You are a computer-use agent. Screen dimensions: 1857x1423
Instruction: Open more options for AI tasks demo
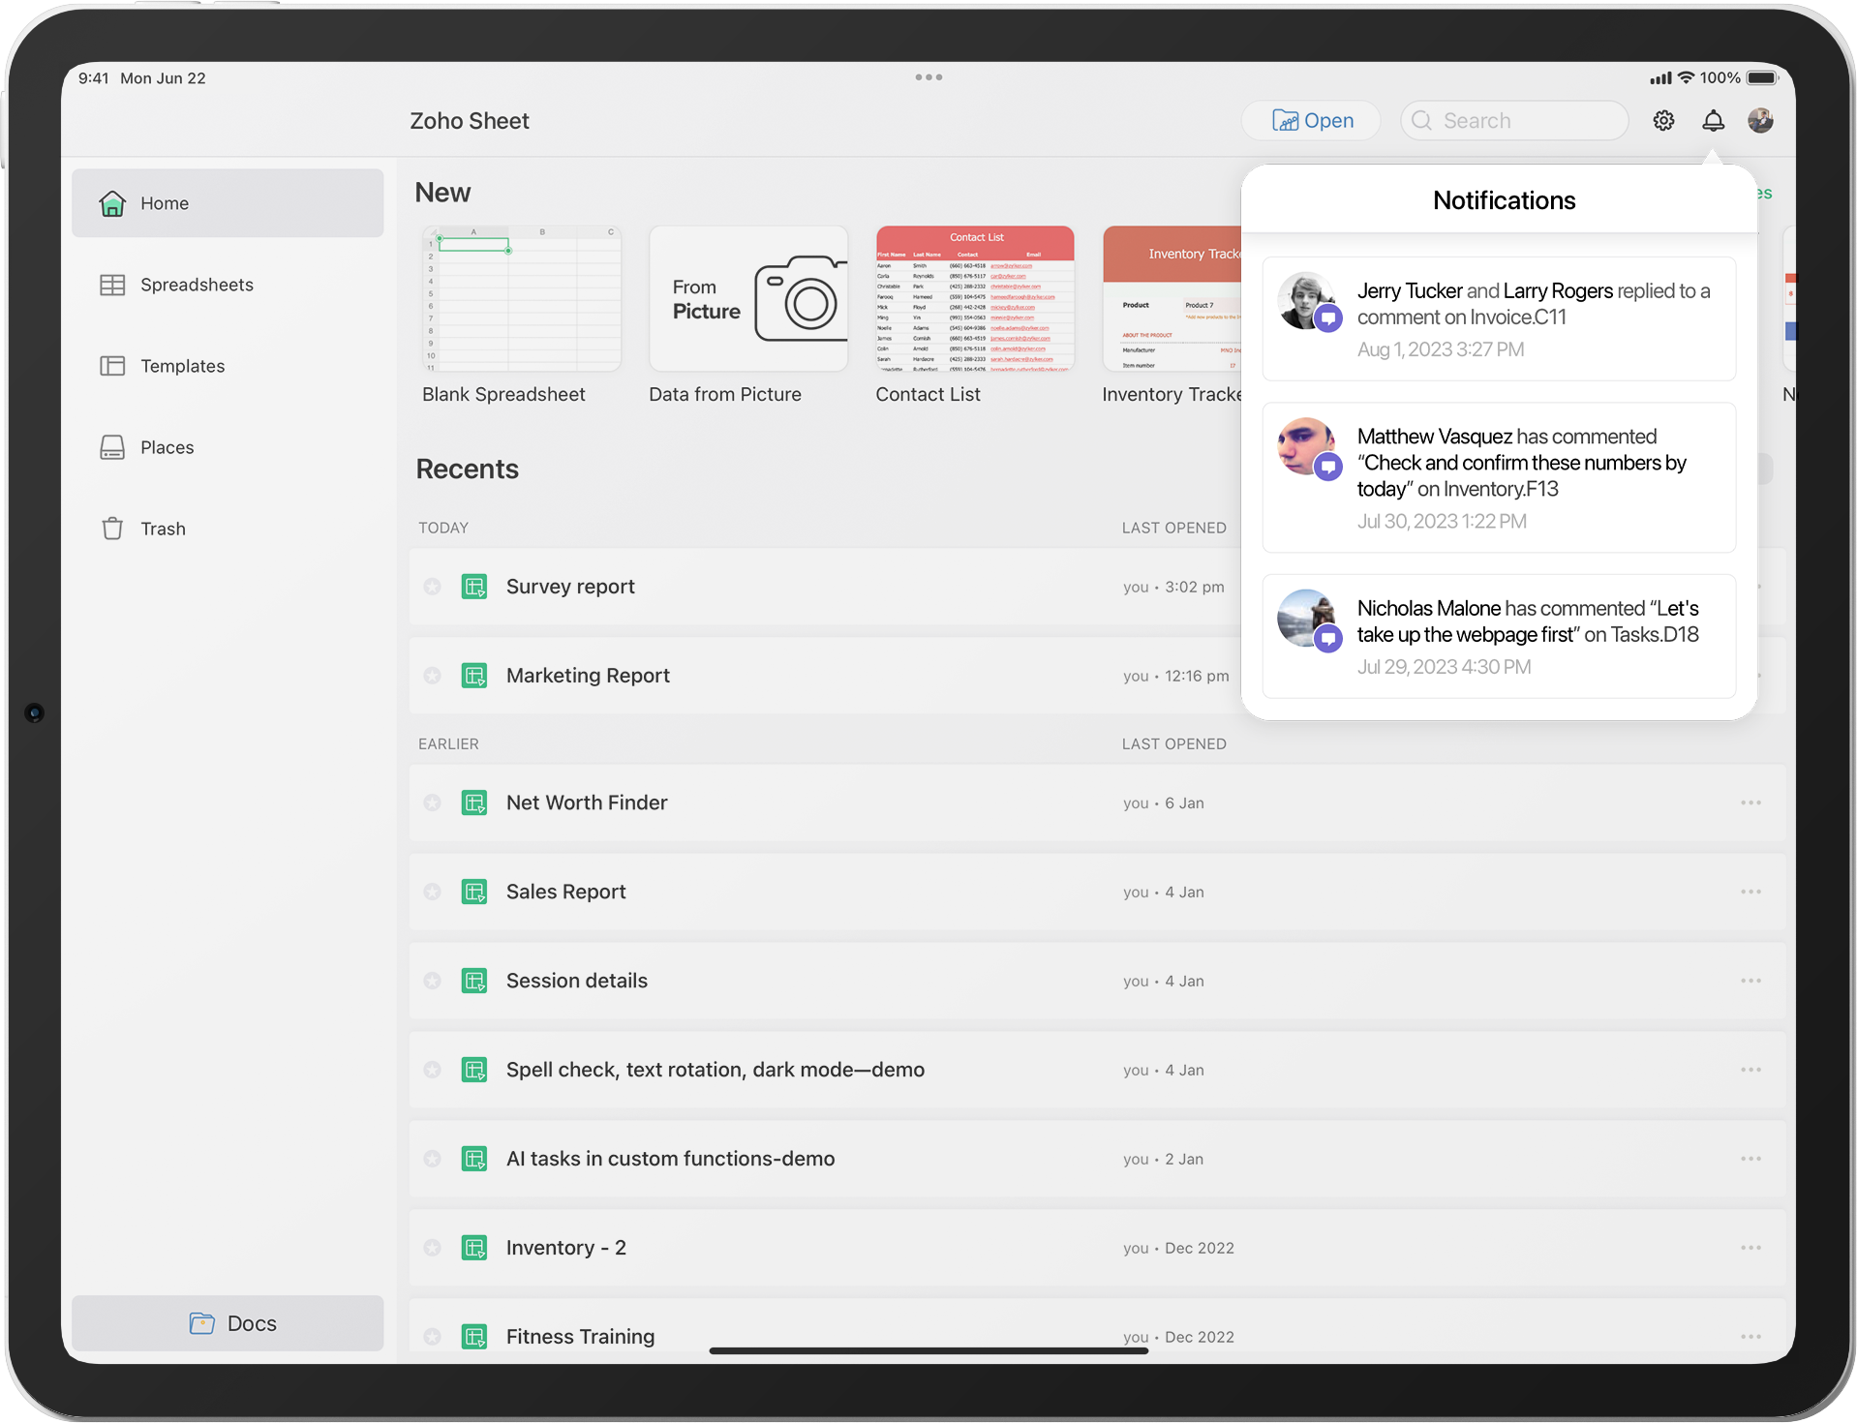(1750, 1159)
